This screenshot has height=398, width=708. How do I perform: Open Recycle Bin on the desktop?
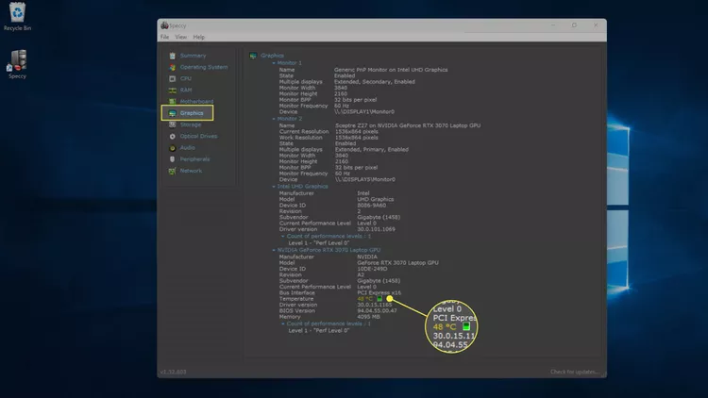(18, 16)
